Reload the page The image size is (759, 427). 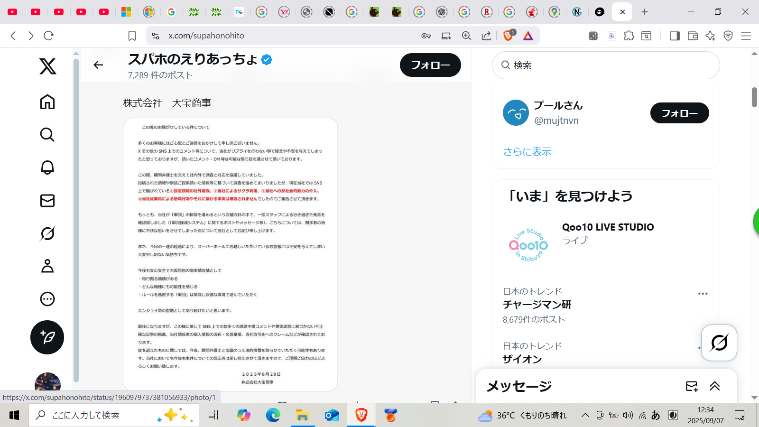tap(48, 36)
